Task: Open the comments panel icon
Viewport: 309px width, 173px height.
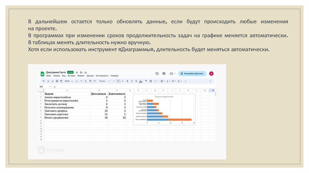Action: tap(164, 74)
